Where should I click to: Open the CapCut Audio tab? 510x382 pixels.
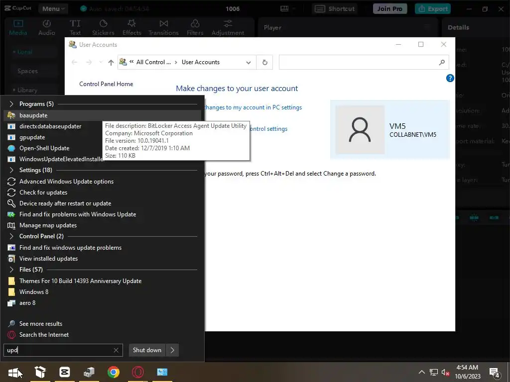(x=46, y=28)
